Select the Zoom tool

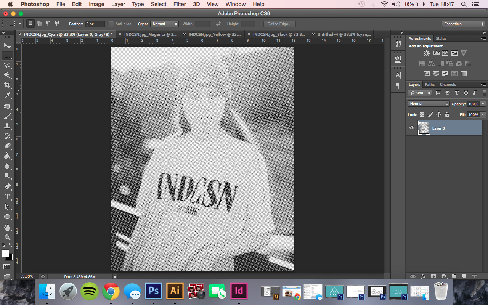[7, 237]
